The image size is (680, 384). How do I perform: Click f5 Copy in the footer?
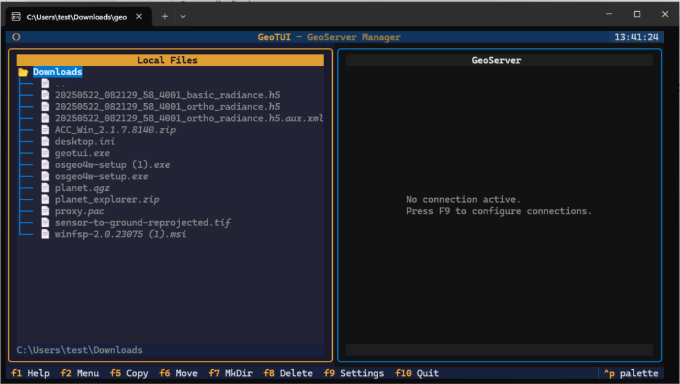[x=129, y=373]
